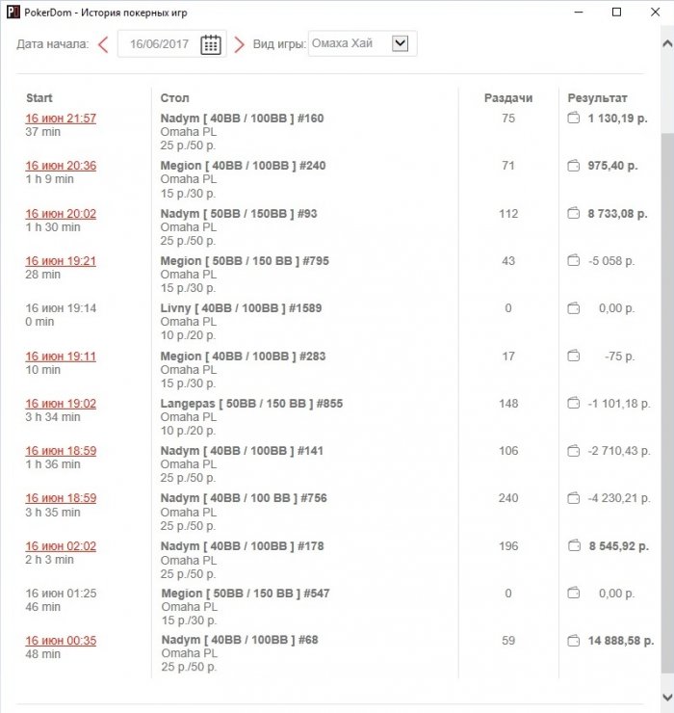
Task: Select table name Megion [ 40BB / 100BB ] #283
Action: click(243, 356)
